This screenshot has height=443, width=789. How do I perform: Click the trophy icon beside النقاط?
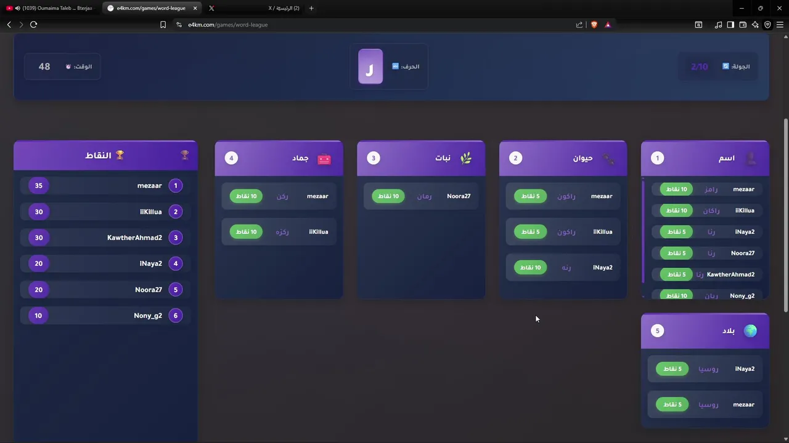(x=120, y=155)
